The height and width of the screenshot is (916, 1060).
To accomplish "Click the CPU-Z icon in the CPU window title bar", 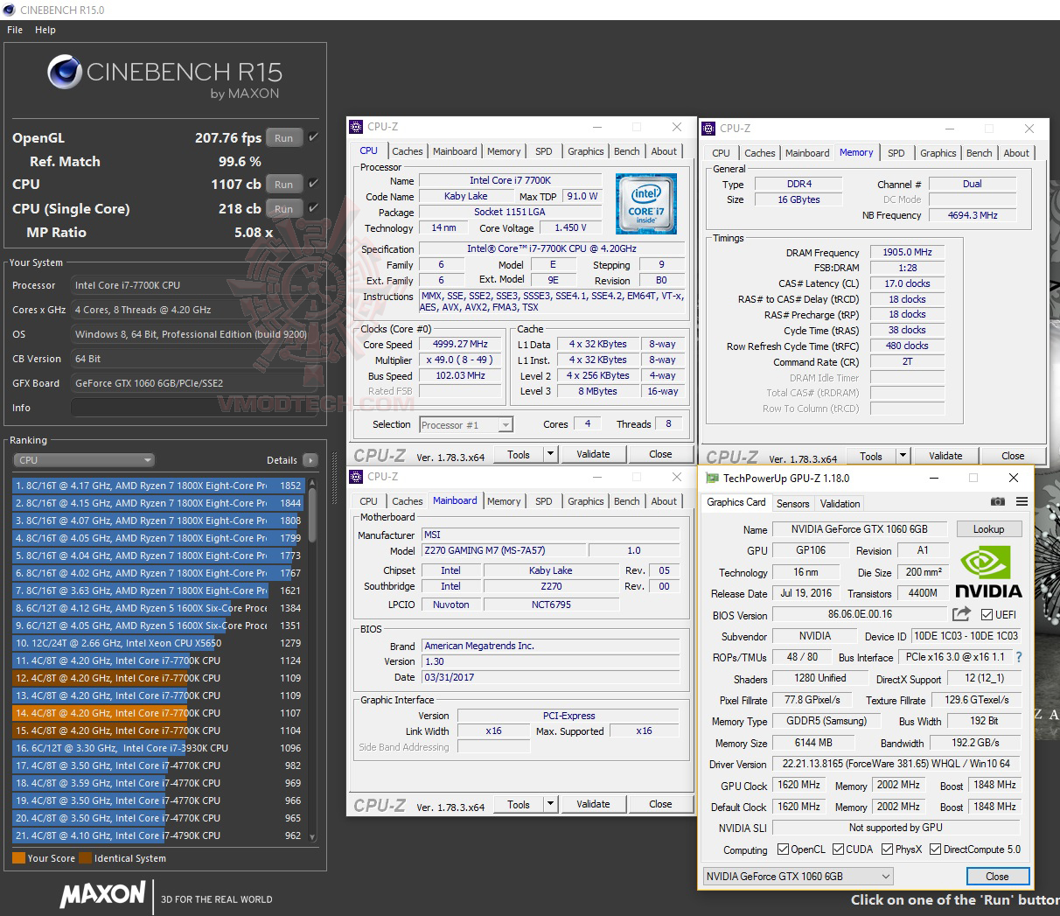I will pyautogui.click(x=356, y=127).
